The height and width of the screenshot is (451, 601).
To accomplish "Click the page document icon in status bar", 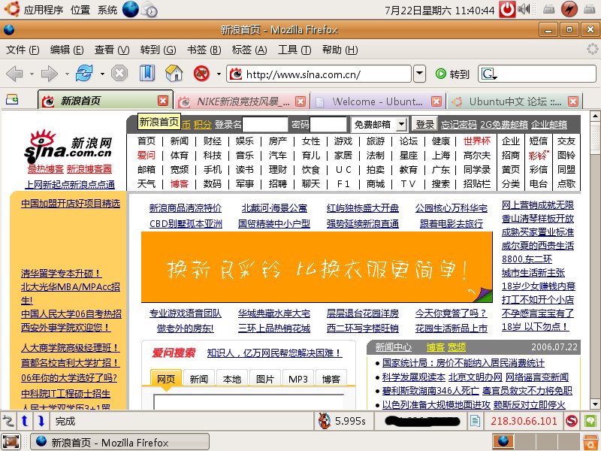I will [x=475, y=421].
